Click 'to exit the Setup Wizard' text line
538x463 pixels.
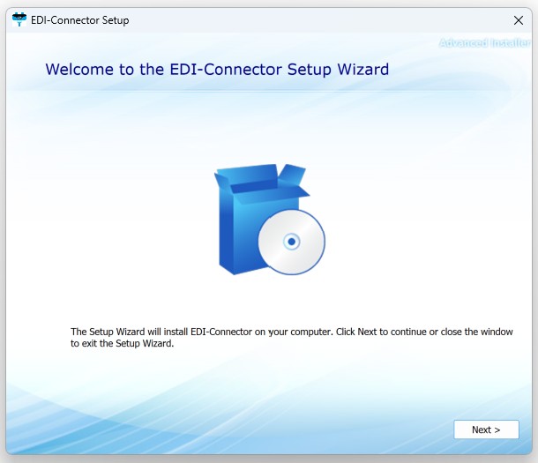click(x=123, y=344)
